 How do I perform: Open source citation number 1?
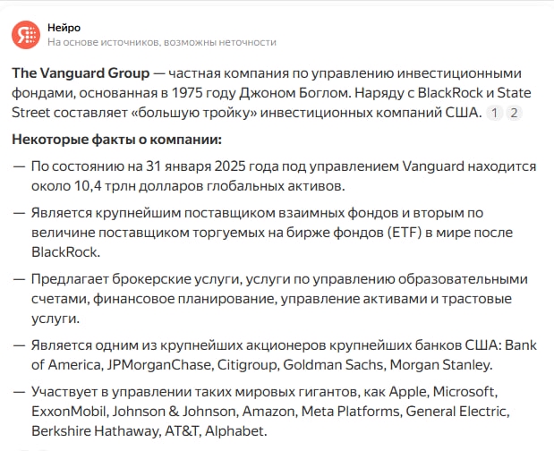tap(494, 113)
